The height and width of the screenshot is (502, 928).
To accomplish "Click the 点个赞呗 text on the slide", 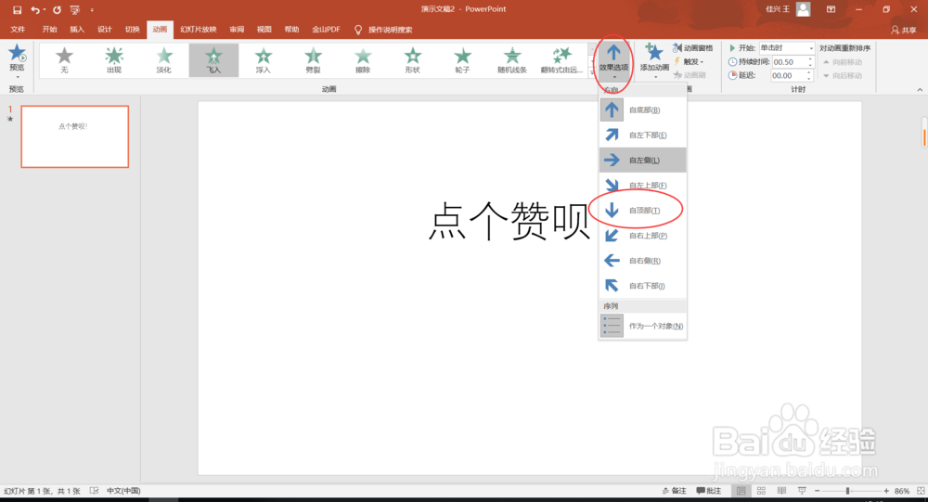I will point(509,221).
